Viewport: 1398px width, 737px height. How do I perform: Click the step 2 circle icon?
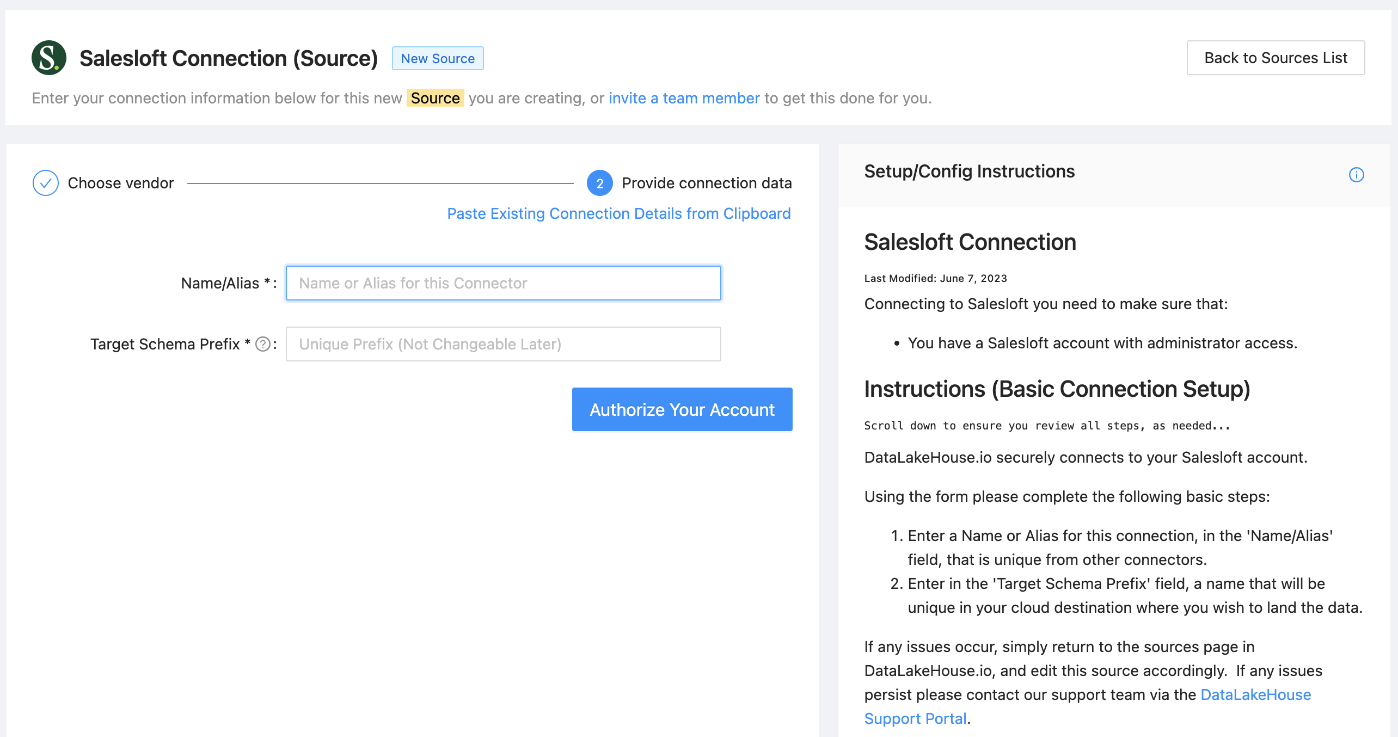tap(599, 183)
